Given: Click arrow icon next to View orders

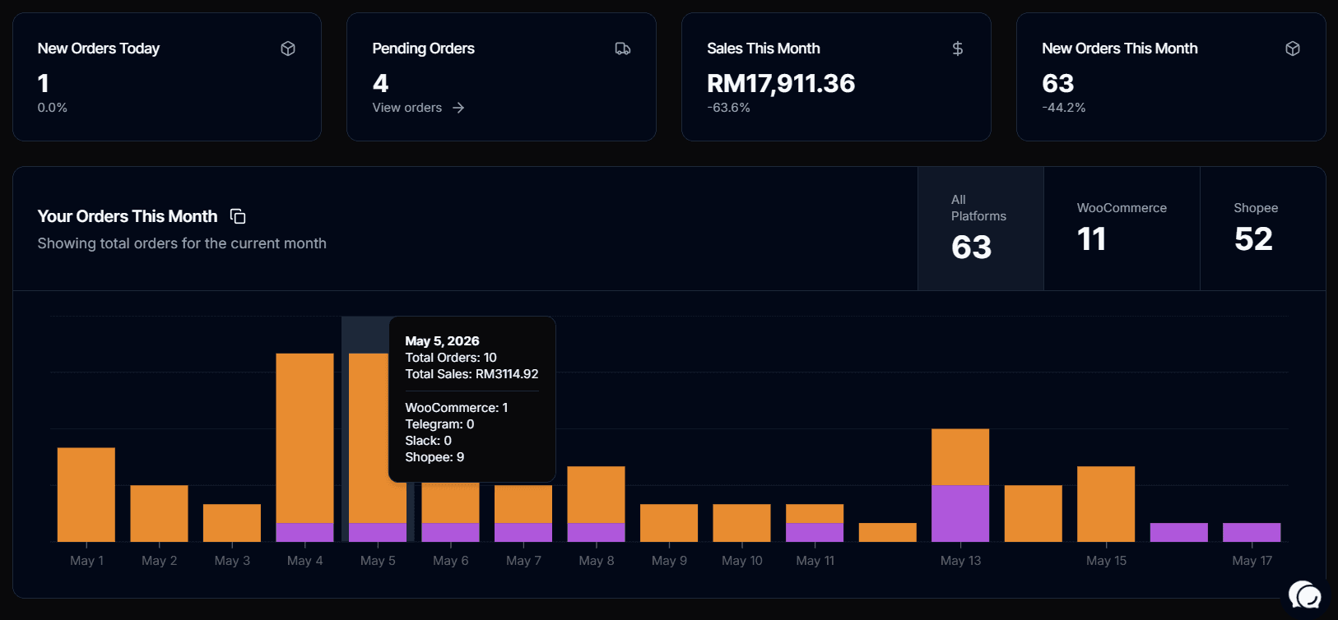Looking at the screenshot, I should 458,108.
